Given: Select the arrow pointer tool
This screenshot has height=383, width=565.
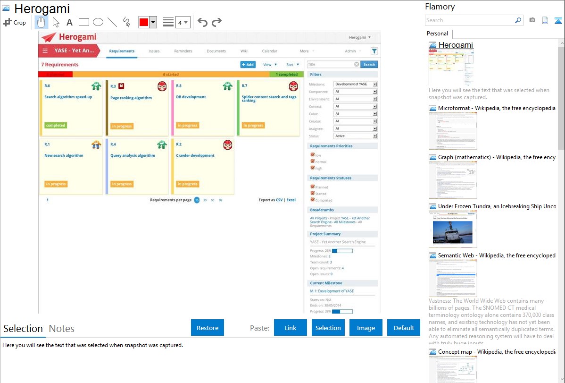Looking at the screenshot, I should tap(56, 22).
